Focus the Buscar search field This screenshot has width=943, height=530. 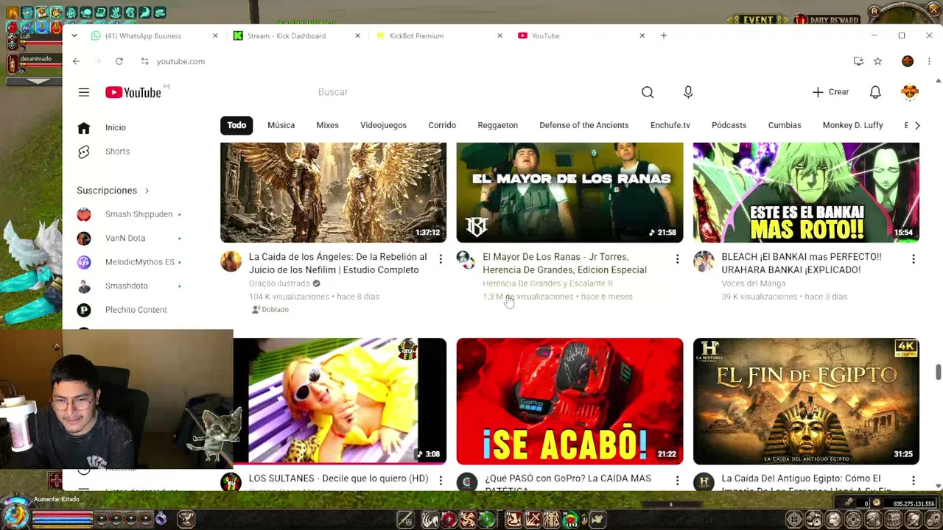pyautogui.click(x=471, y=92)
